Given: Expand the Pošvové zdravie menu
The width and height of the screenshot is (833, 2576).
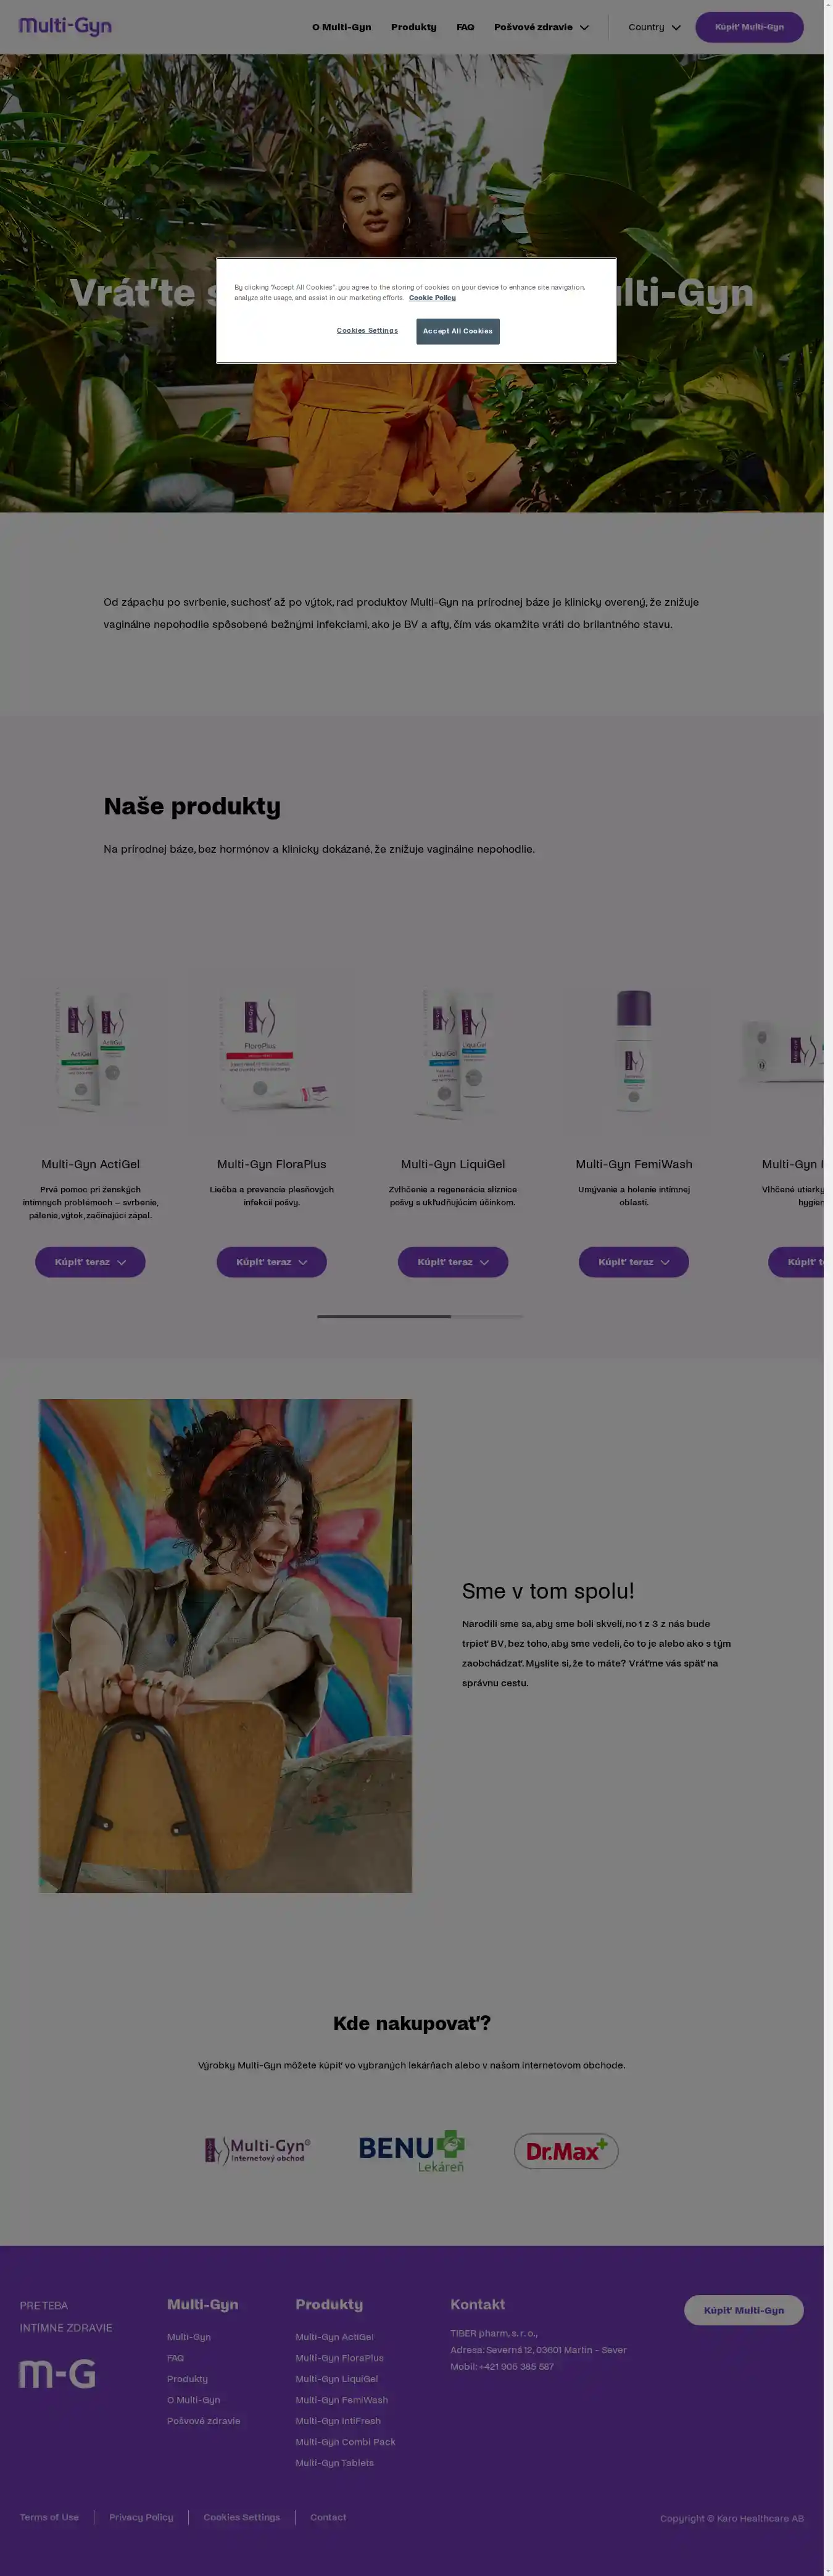Looking at the screenshot, I should (x=541, y=27).
